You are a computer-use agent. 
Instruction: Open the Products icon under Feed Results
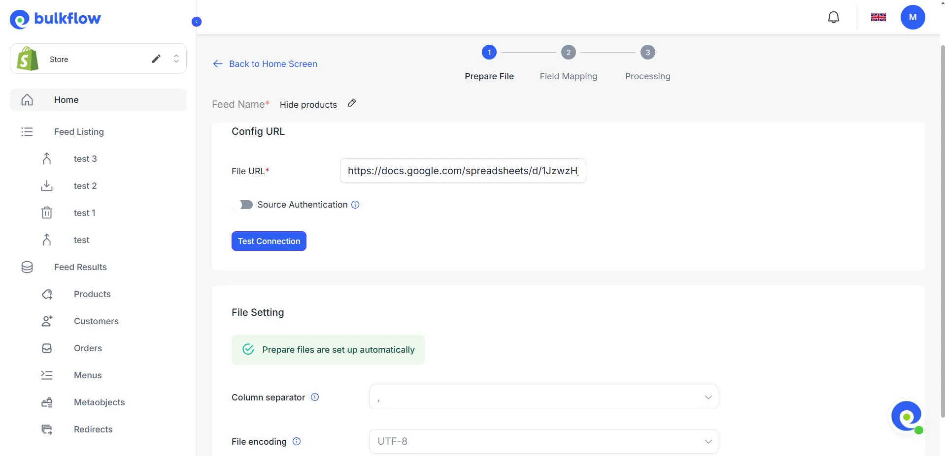46,294
